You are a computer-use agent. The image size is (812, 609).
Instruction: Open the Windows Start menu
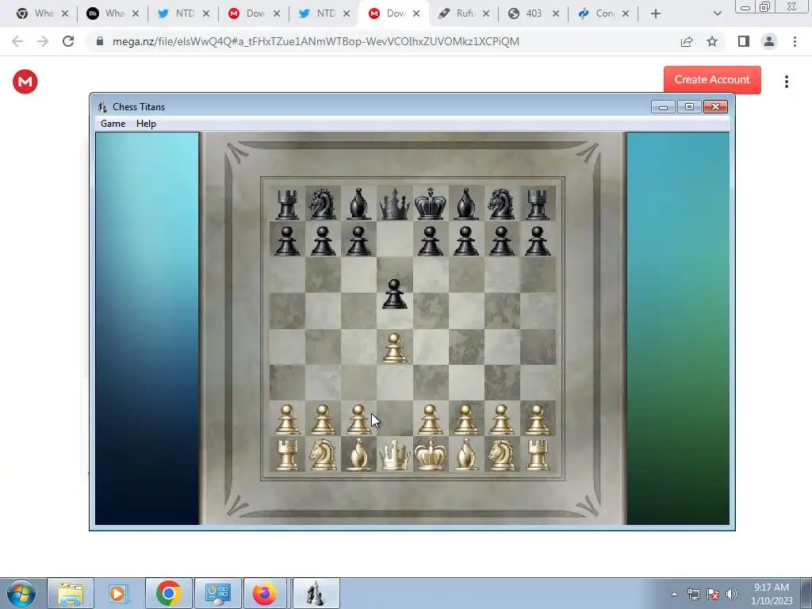click(21, 593)
